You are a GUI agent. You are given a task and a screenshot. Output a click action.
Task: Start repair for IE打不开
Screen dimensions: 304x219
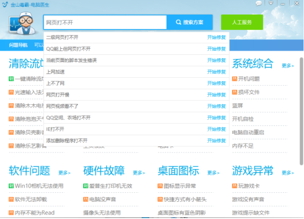click(x=217, y=129)
